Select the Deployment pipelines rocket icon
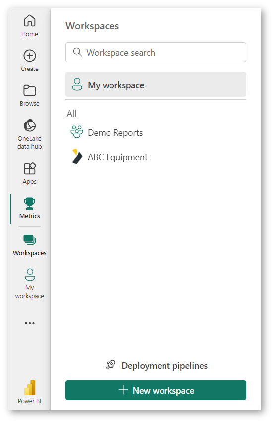The image size is (274, 423). [x=110, y=365]
